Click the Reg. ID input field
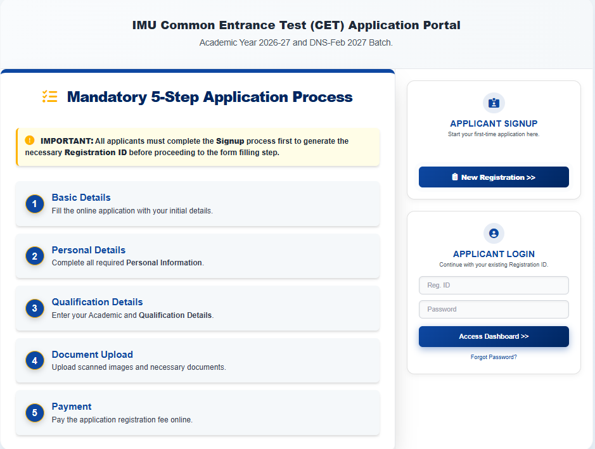The image size is (595, 449). coord(494,285)
